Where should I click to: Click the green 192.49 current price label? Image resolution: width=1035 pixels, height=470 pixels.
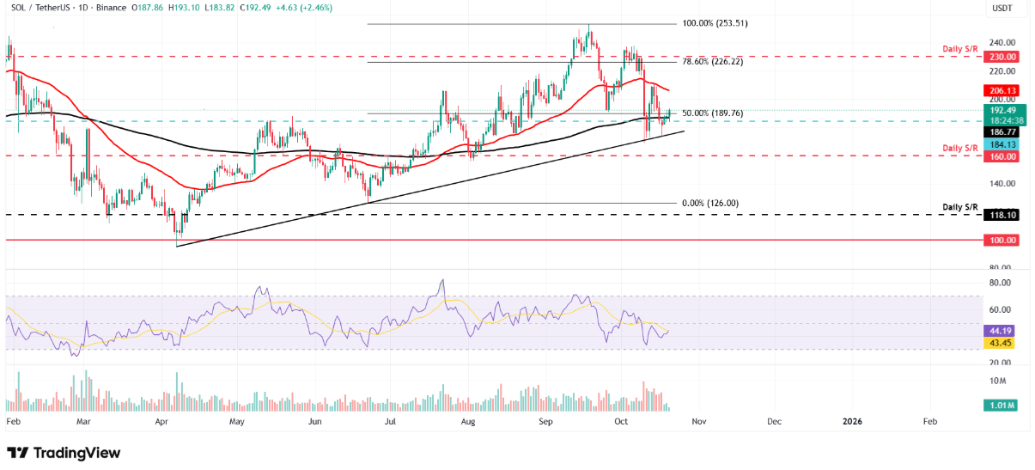point(1002,111)
